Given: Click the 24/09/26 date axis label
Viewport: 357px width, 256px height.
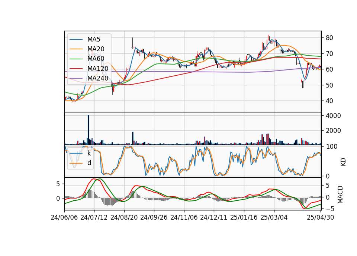Looking at the screenshot, I should [x=154, y=217].
